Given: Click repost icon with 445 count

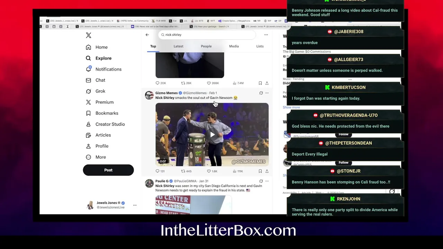Looking at the screenshot, I should [x=183, y=171].
